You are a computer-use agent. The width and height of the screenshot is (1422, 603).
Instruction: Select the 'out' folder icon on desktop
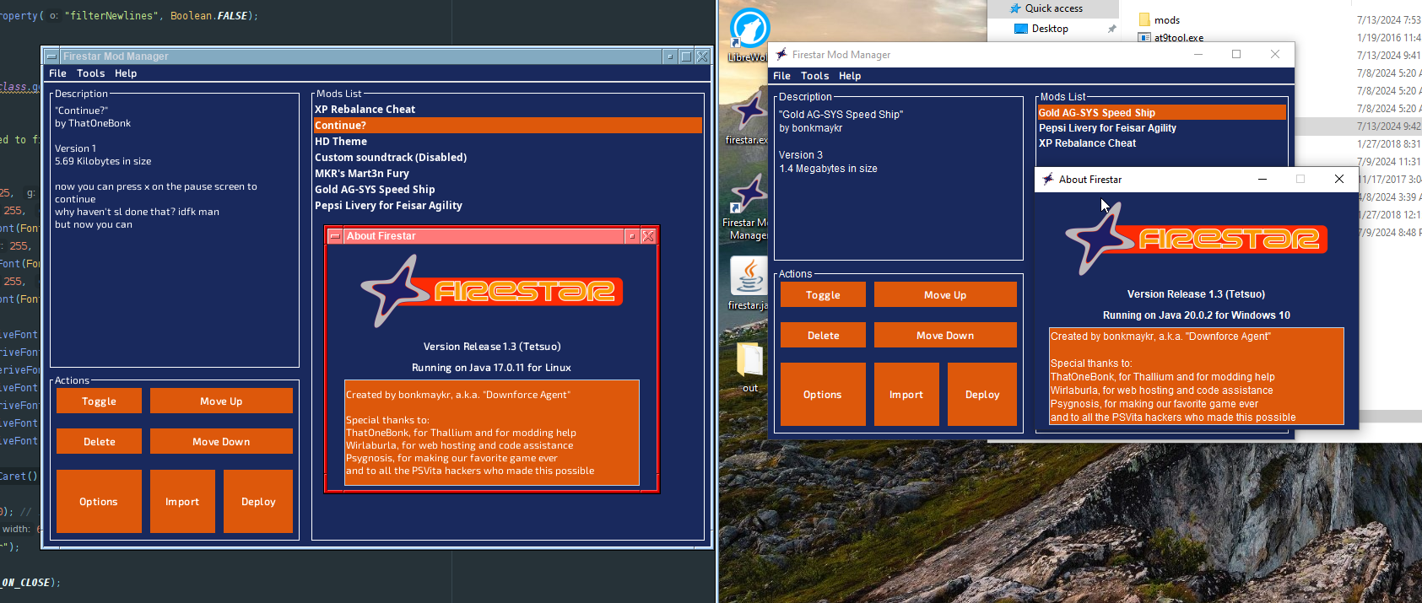(749, 361)
